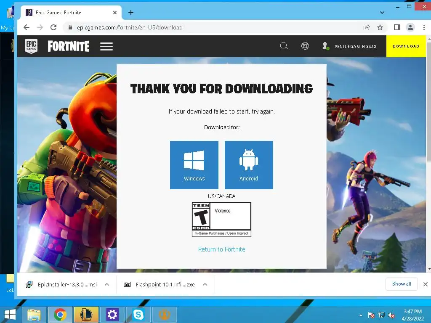Image resolution: width=431 pixels, height=323 pixels.
Task: Open the gear settings app on taskbar
Action: (x=112, y=315)
